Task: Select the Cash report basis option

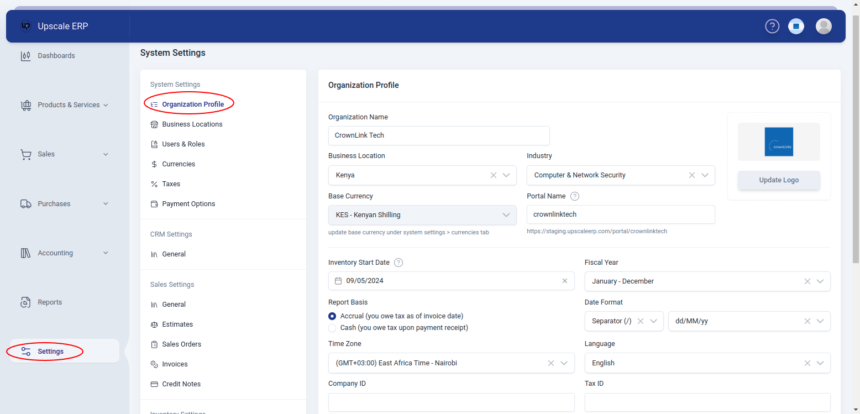Action: coord(332,328)
